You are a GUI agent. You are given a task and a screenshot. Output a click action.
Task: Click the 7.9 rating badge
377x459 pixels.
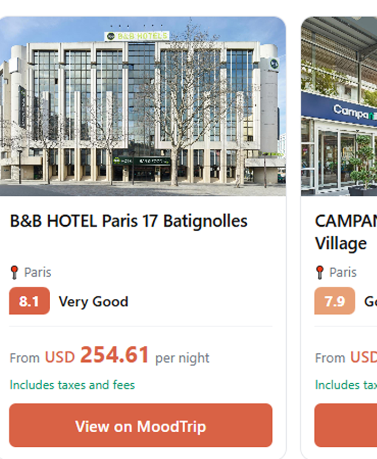tap(334, 301)
